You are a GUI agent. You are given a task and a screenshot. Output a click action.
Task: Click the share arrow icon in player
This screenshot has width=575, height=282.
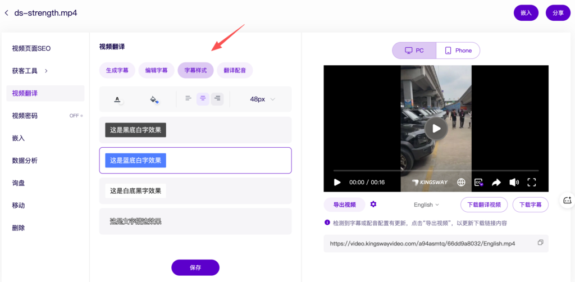pos(496,183)
